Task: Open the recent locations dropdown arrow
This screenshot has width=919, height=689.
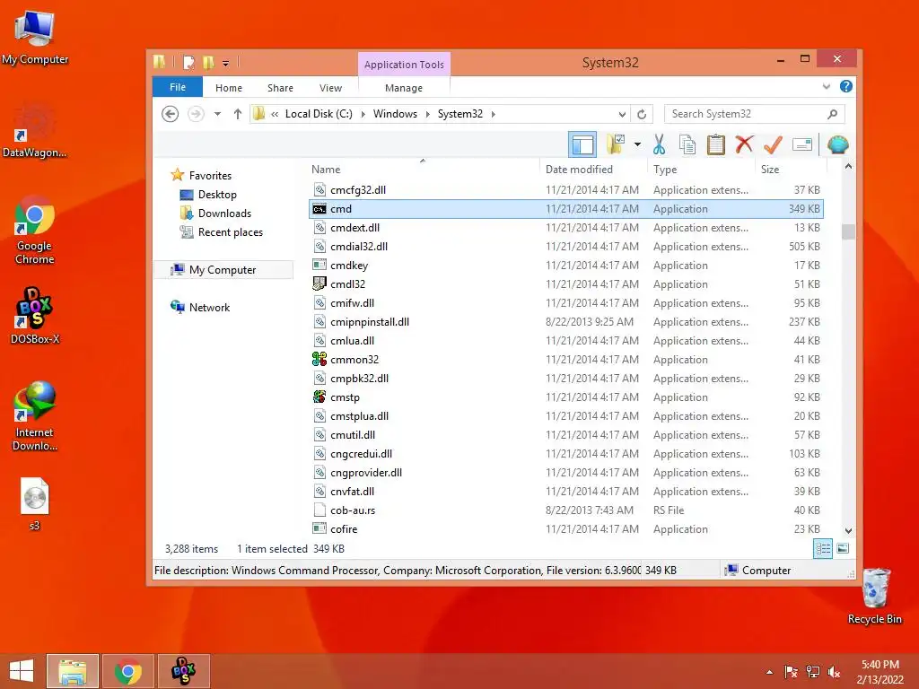Action: pyautogui.click(x=217, y=114)
